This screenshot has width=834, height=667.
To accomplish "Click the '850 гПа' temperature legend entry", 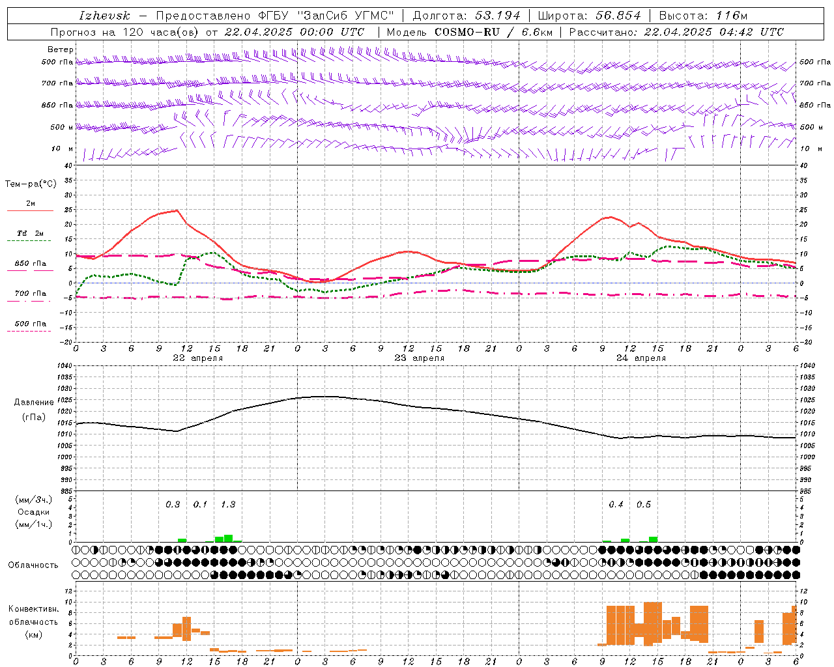I will (x=30, y=264).
